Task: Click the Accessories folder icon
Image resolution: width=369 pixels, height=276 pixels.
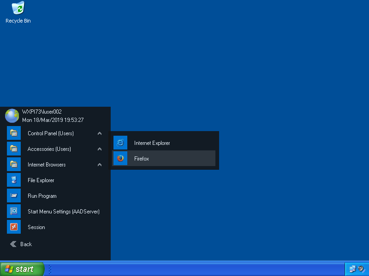Action: [14, 149]
